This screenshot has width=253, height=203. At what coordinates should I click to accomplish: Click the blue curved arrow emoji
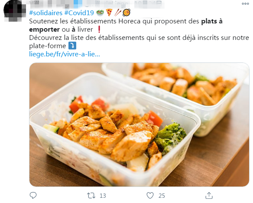[x=72, y=46]
